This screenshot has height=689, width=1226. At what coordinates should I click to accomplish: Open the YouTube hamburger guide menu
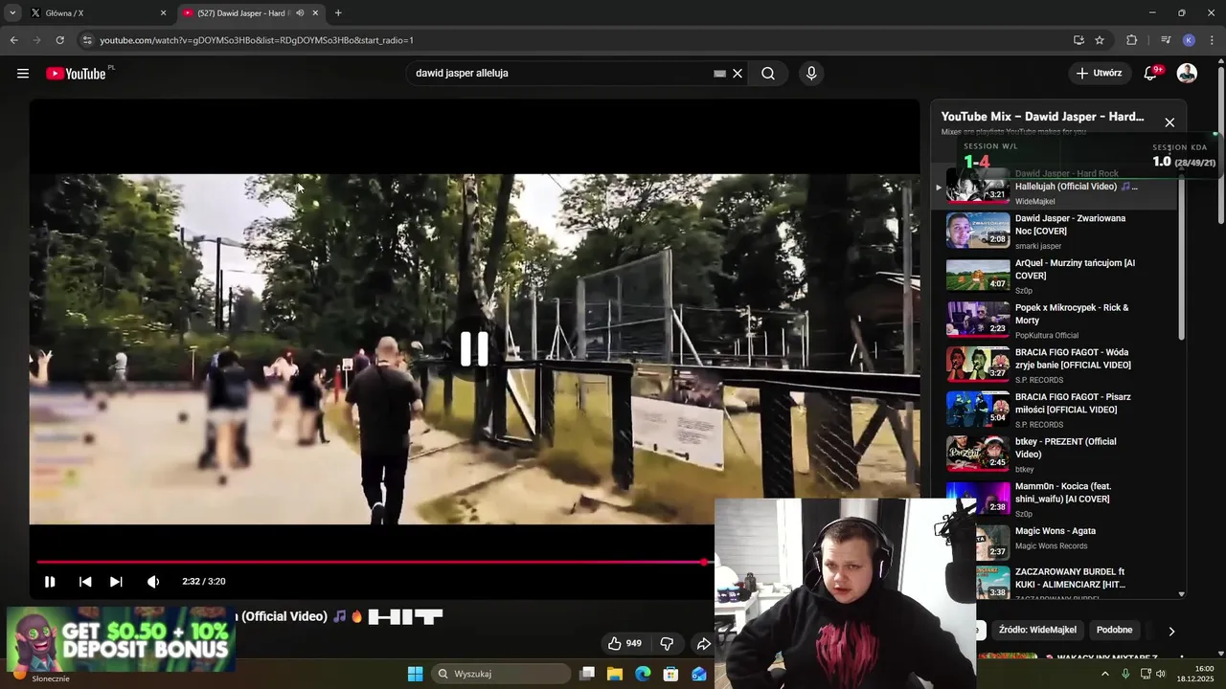click(x=23, y=74)
